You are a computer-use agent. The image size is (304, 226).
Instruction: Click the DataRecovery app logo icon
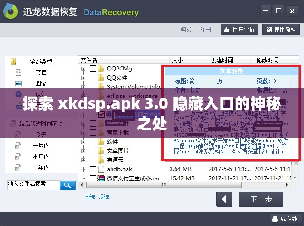(x=11, y=11)
